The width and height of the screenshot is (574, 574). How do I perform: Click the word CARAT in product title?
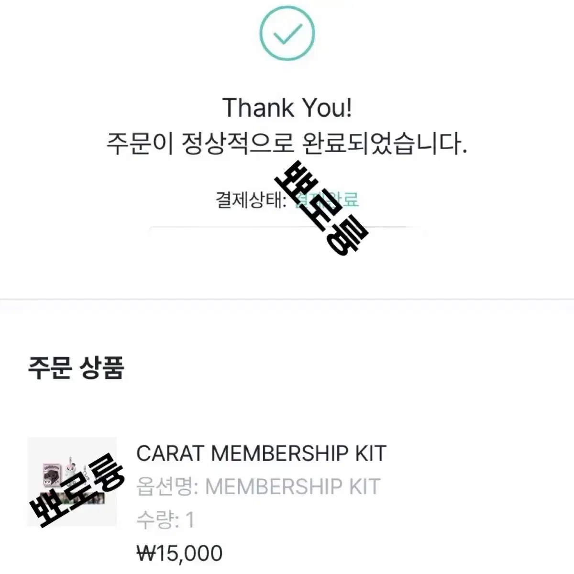click(171, 453)
